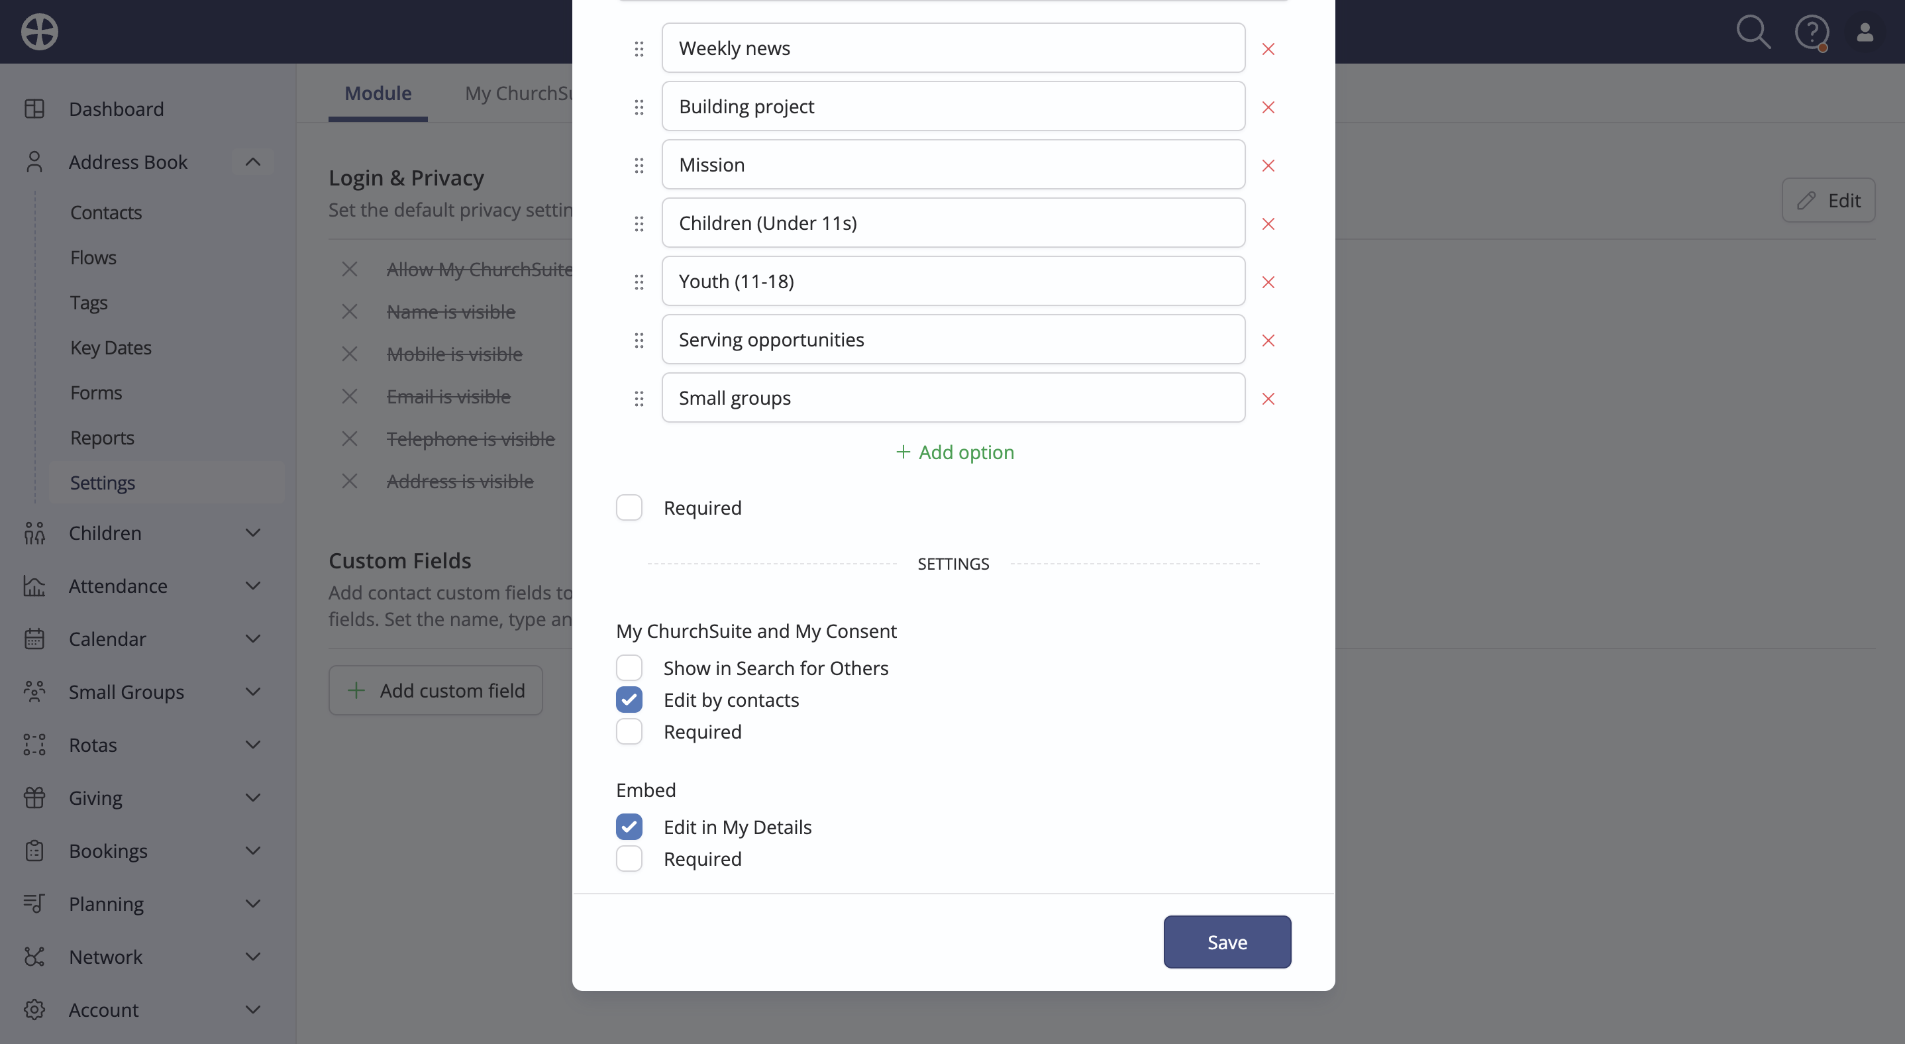Collapse the Address Book menu
This screenshot has width=1905, height=1044.
coord(253,161)
